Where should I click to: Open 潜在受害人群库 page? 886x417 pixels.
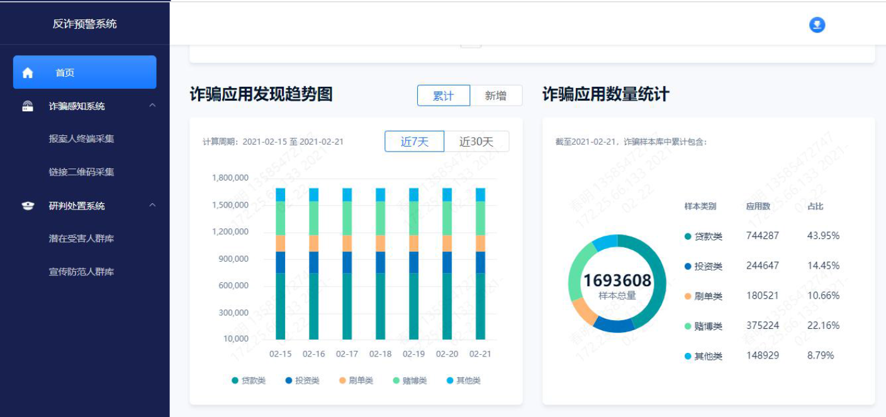[82, 239]
